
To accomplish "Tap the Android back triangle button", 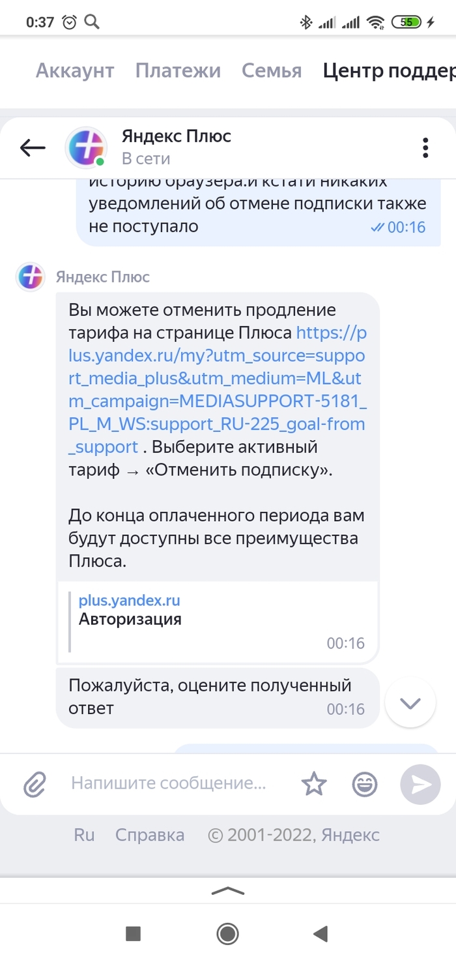I will pyautogui.click(x=320, y=935).
